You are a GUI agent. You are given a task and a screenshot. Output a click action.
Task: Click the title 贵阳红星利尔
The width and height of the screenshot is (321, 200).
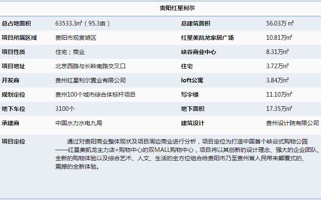pos(177,8)
